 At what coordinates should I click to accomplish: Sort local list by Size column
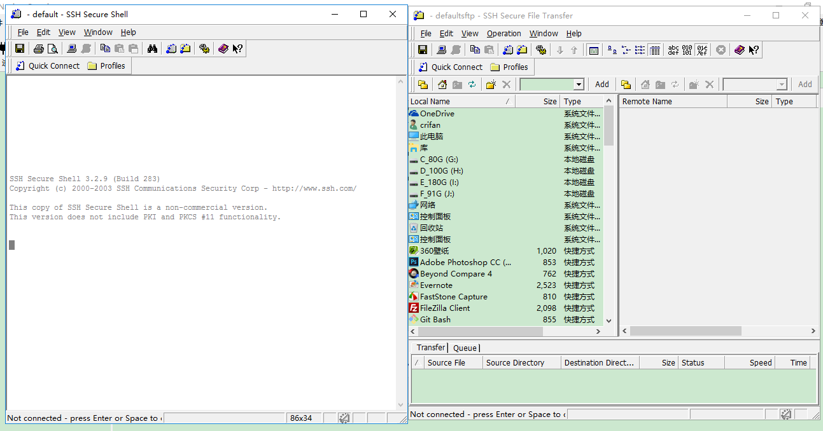click(x=538, y=101)
